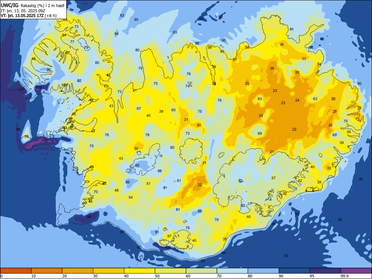Viewport: 372px width, 279px height.
Task: Pick the 50–60 yellow-green legend swatch
Action: (170, 271)
